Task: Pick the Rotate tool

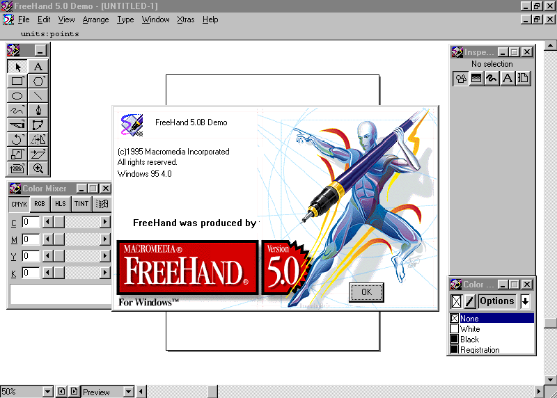Action: pyautogui.click(x=17, y=139)
